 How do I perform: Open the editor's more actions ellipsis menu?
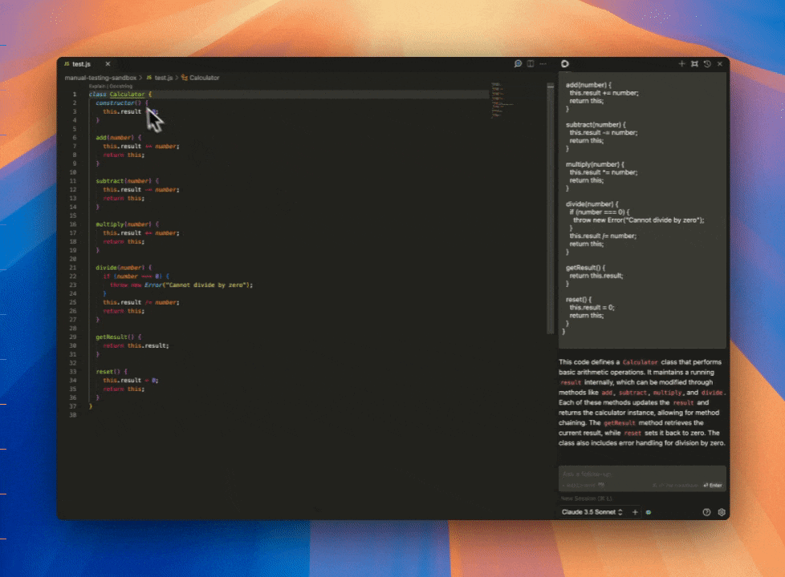[543, 64]
